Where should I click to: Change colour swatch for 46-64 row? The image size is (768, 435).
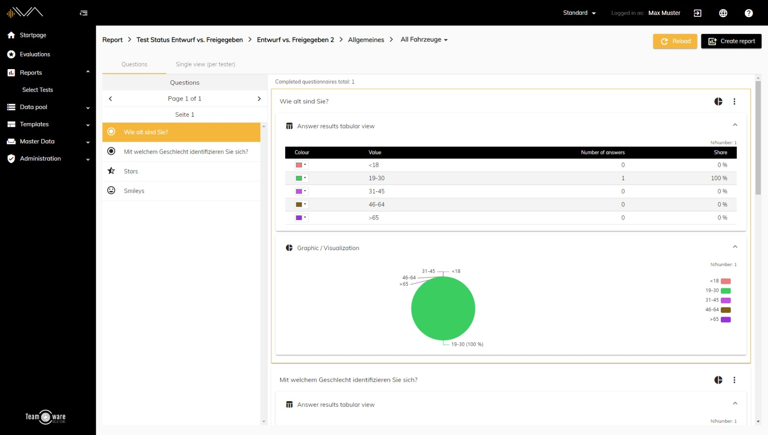[x=301, y=204]
